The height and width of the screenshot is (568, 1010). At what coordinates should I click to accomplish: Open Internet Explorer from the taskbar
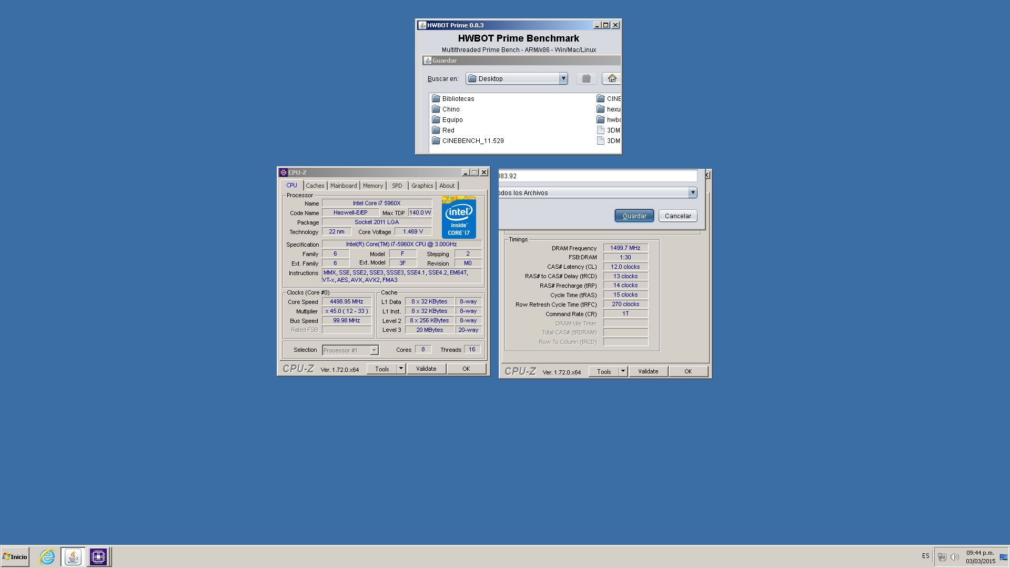(47, 556)
